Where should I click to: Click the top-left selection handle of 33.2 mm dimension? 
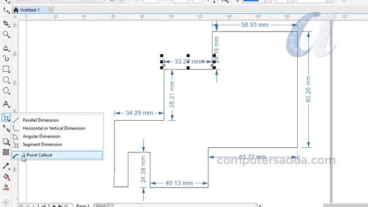click(162, 56)
